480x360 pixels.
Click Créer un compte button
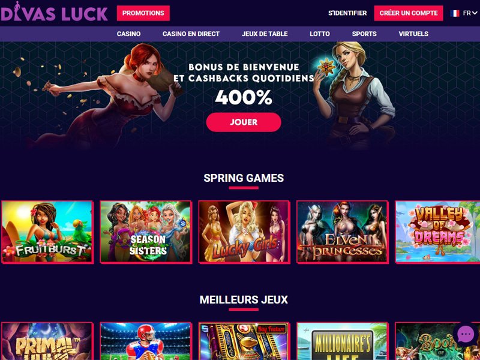pyautogui.click(x=409, y=13)
